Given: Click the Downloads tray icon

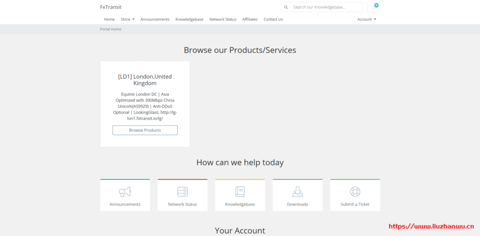Looking at the screenshot, I should coord(297,192).
